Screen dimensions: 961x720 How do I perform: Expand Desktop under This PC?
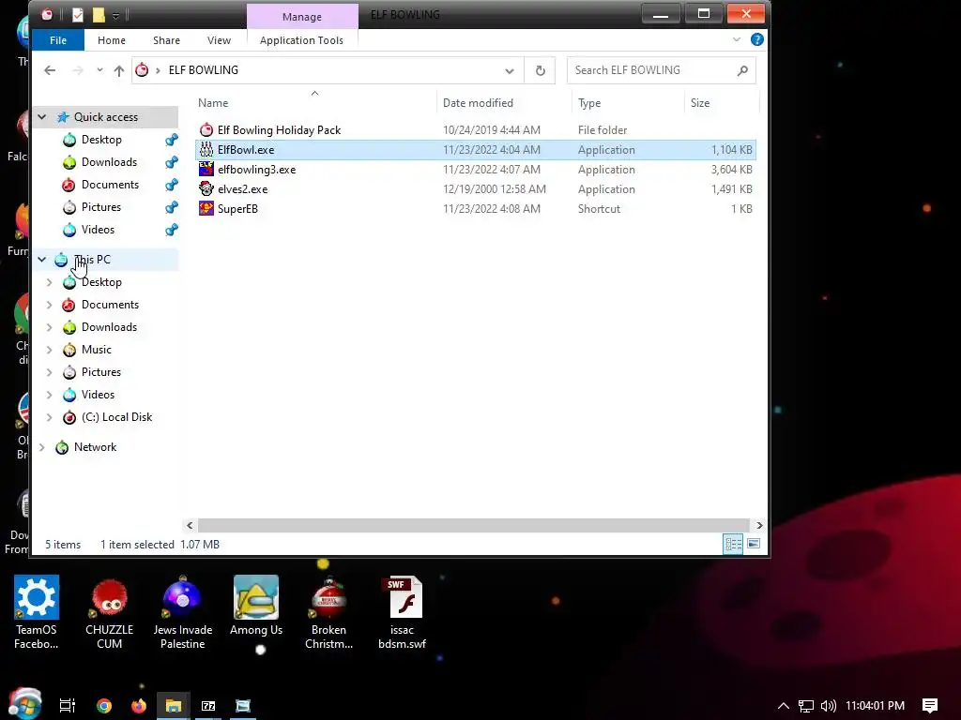click(x=50, y=282)
